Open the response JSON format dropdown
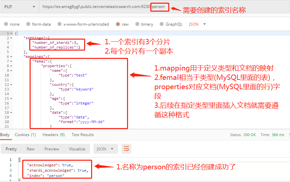The image size is (290, 182). [106, 149]
